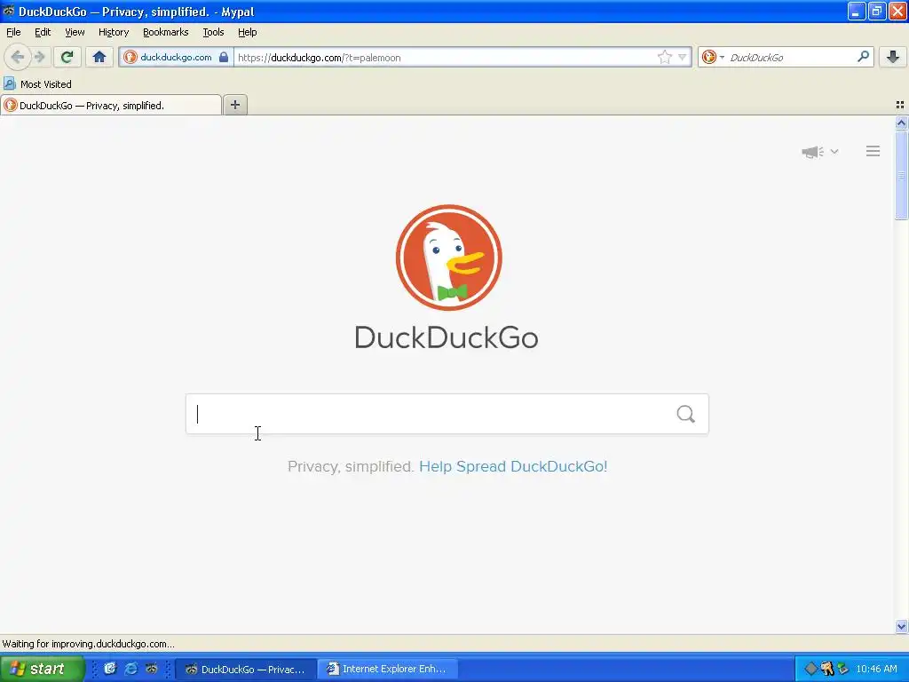The image size is (909, 682).
Task: Click the duckduckgo.com site identity button
Action: (x=177, y=57)
